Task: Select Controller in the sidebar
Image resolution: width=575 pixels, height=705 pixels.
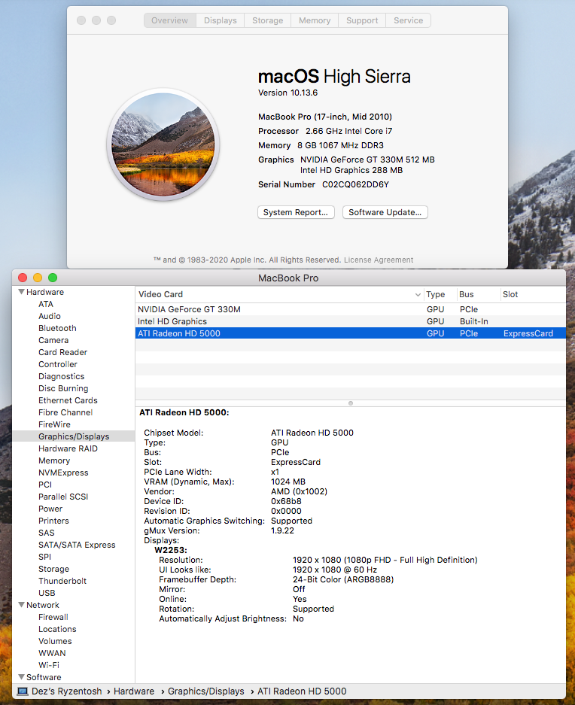Action: (58, 364)
